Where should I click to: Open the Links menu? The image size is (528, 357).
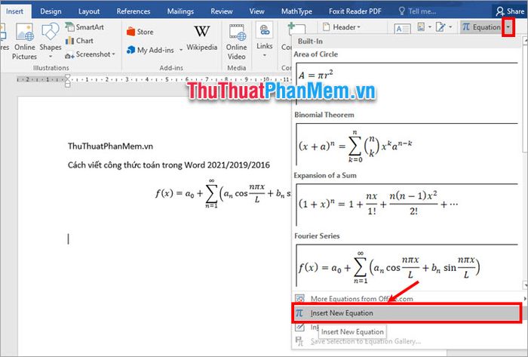[x=264, y=40]
